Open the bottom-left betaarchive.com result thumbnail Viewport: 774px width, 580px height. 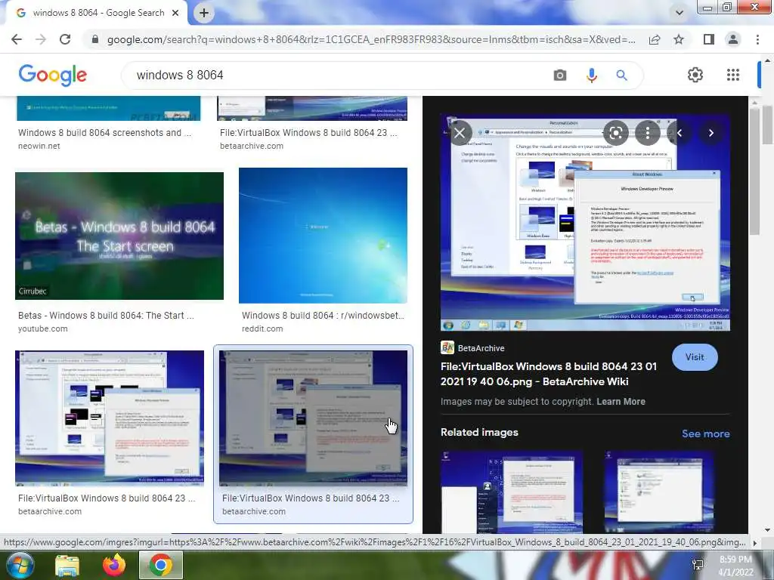(109, 418)
